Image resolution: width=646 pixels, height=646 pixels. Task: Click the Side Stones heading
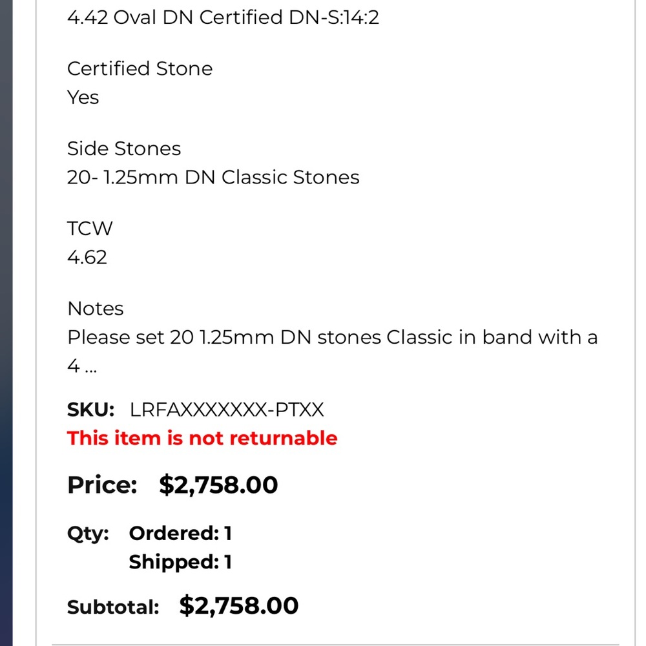click(123, 149)
